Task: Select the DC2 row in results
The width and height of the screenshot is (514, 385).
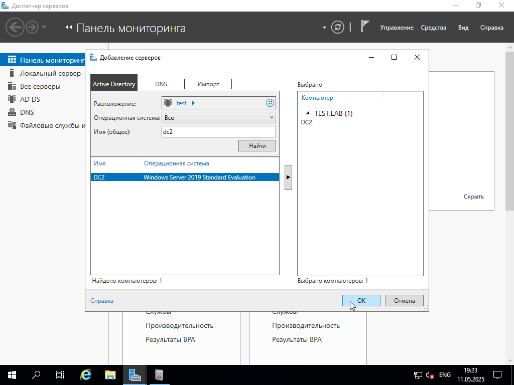Action: pyautogui.click(x=185, y=177)
